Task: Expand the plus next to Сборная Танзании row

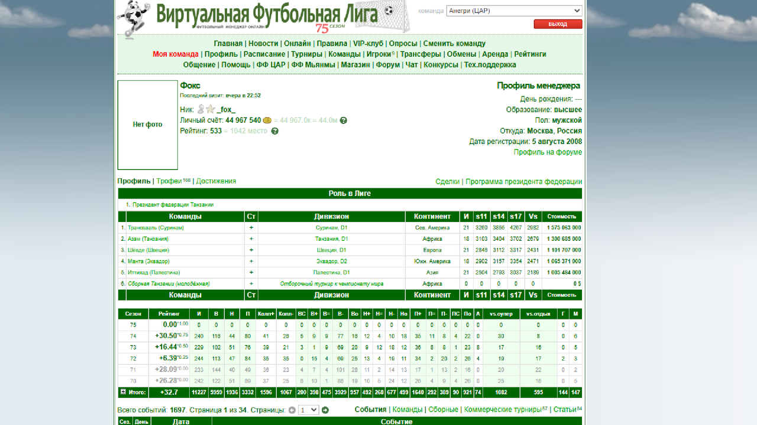Action: point(250,283)
